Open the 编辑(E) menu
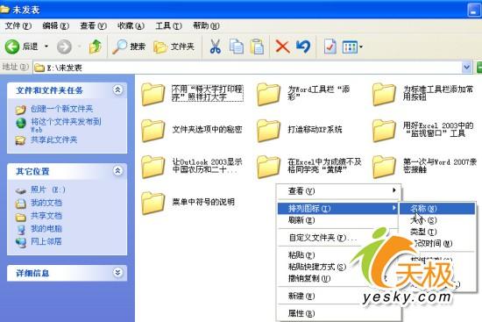 (x=55, y=25)
